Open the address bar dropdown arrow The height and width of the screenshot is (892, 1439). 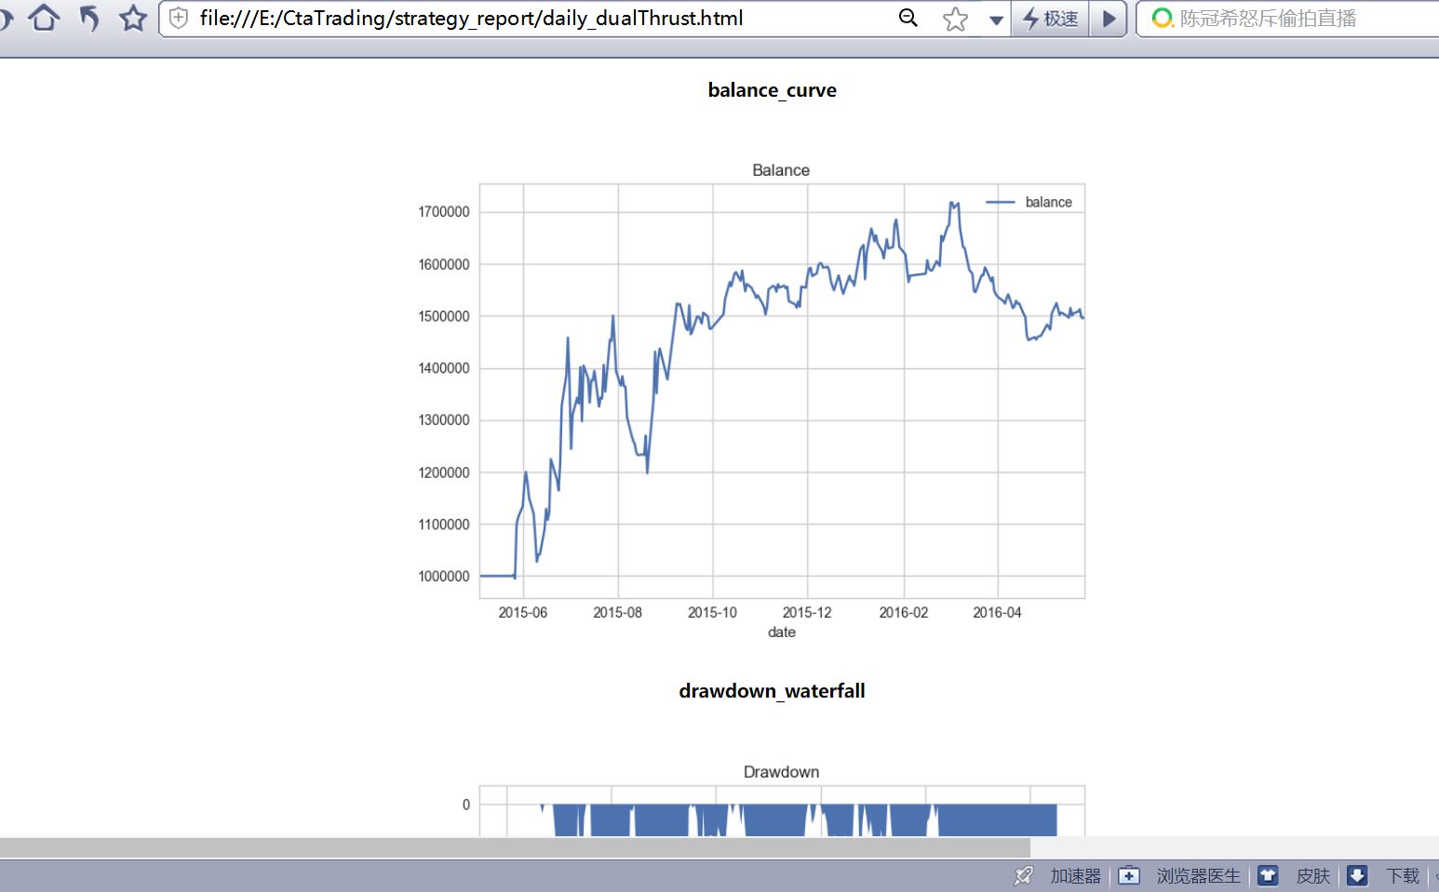pyautogui.click(x=996, y=20)
